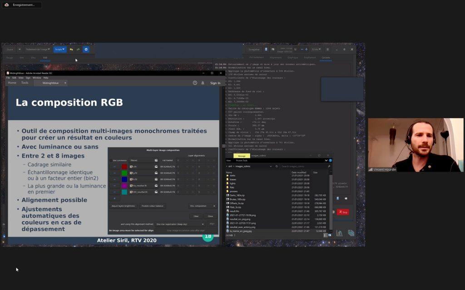Open the Window menu in Acrobat Reader
The width and height of the screenshot is (465, 290).
click(x=37, y=78)
